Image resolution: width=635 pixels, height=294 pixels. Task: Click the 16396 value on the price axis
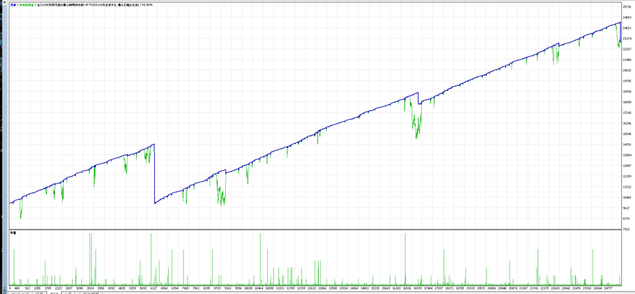[x=627, y=123]
